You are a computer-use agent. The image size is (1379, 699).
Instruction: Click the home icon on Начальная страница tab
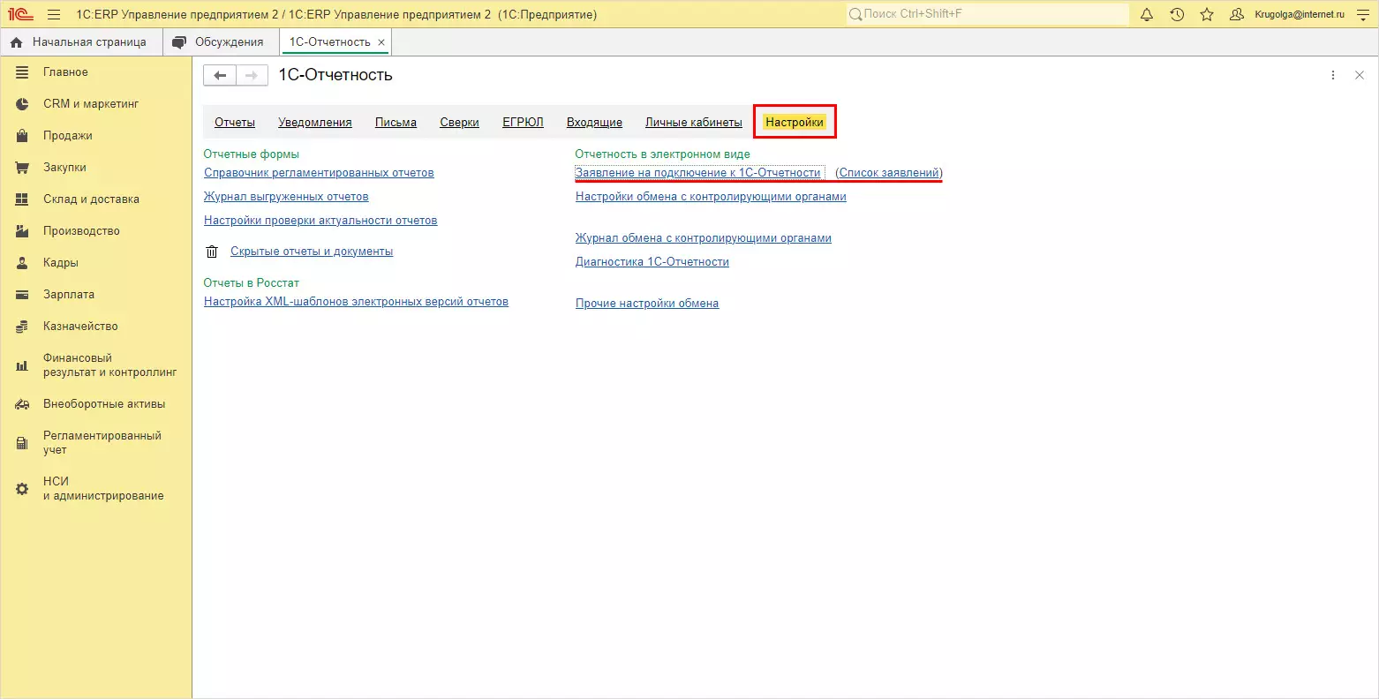[x=16, y=42]
